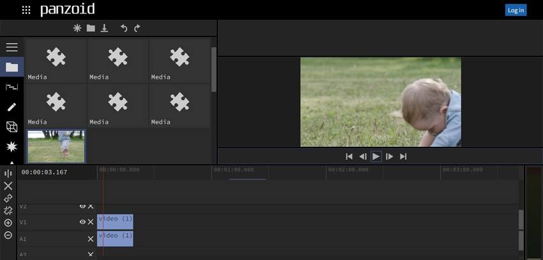Step back one frame
The width and height of the screenshot is (543, 260).
[x=363, y=157]
